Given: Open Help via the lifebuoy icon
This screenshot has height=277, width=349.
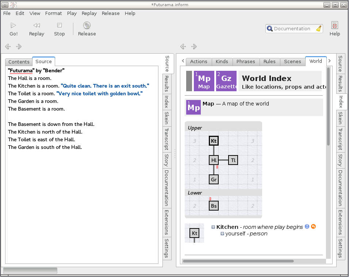Looking at the screenshot, I should [x=334, y=25].
